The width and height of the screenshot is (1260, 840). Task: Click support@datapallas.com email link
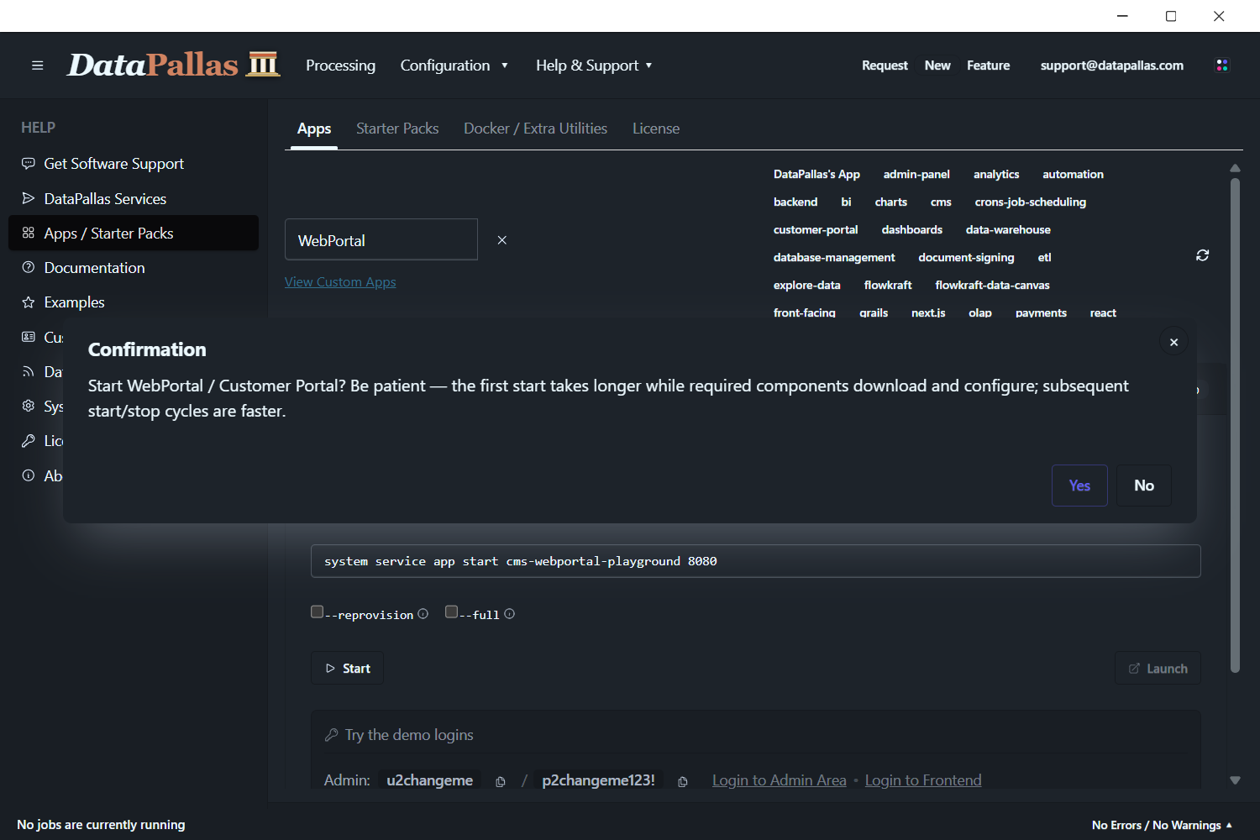[x=1112, y=66]
